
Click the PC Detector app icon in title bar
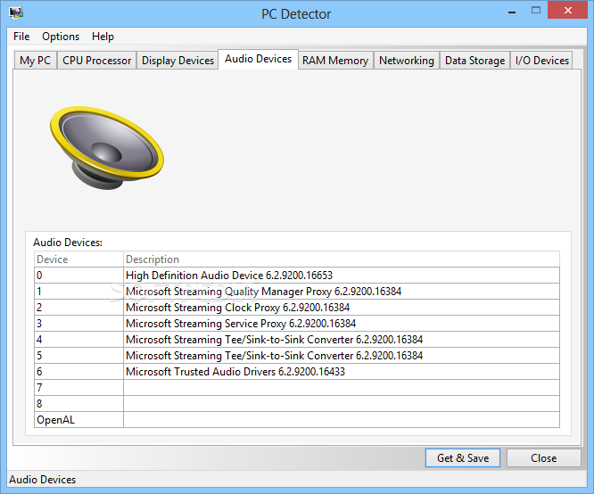coord(16,12)
